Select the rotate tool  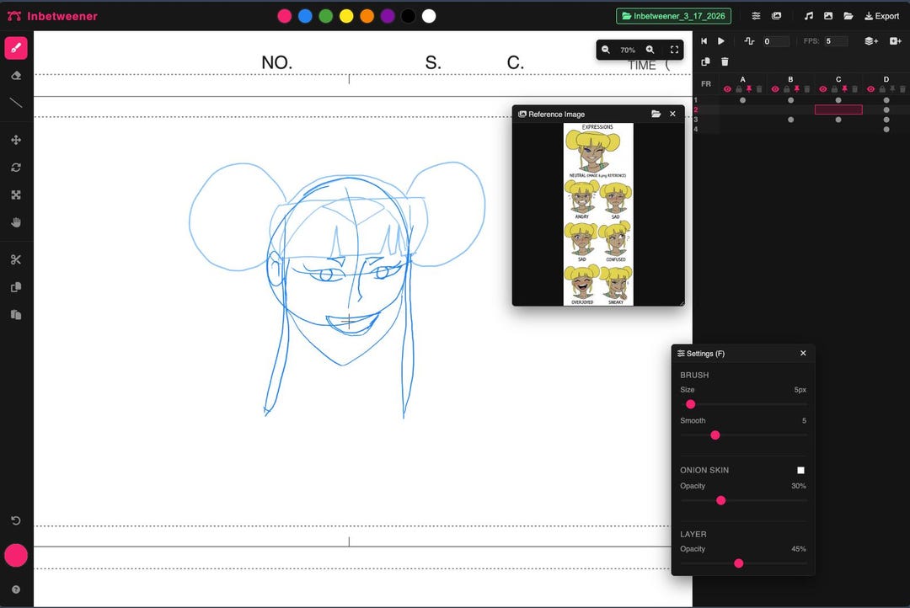click(x=16, y=168)
